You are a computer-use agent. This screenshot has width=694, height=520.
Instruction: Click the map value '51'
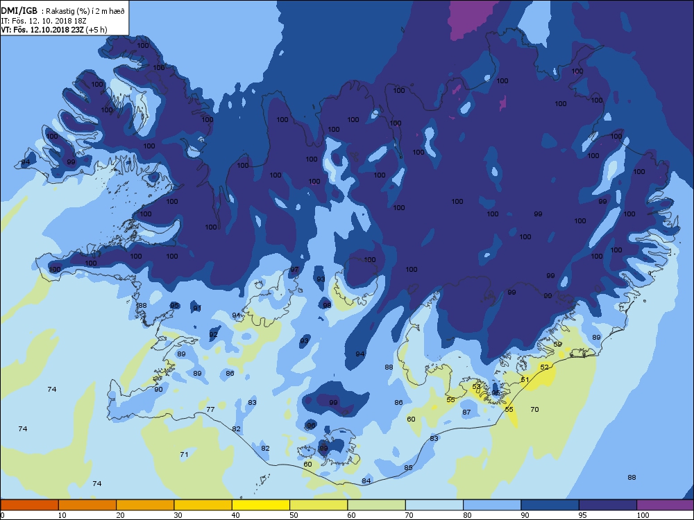(525, 379)
